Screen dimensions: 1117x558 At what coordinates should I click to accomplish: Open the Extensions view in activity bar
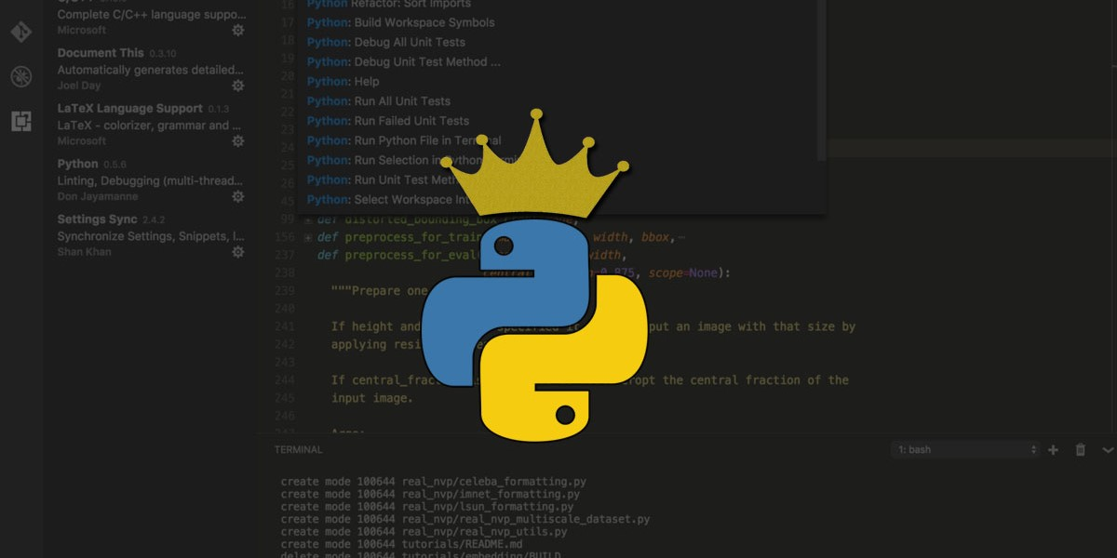20,121
